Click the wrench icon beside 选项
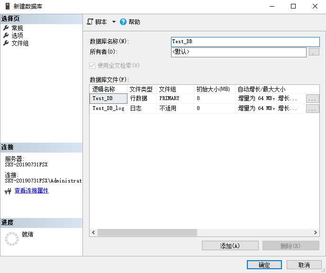The width and height of the screenshot is (326, 273). pyautogui.click(x=6, y=36)
